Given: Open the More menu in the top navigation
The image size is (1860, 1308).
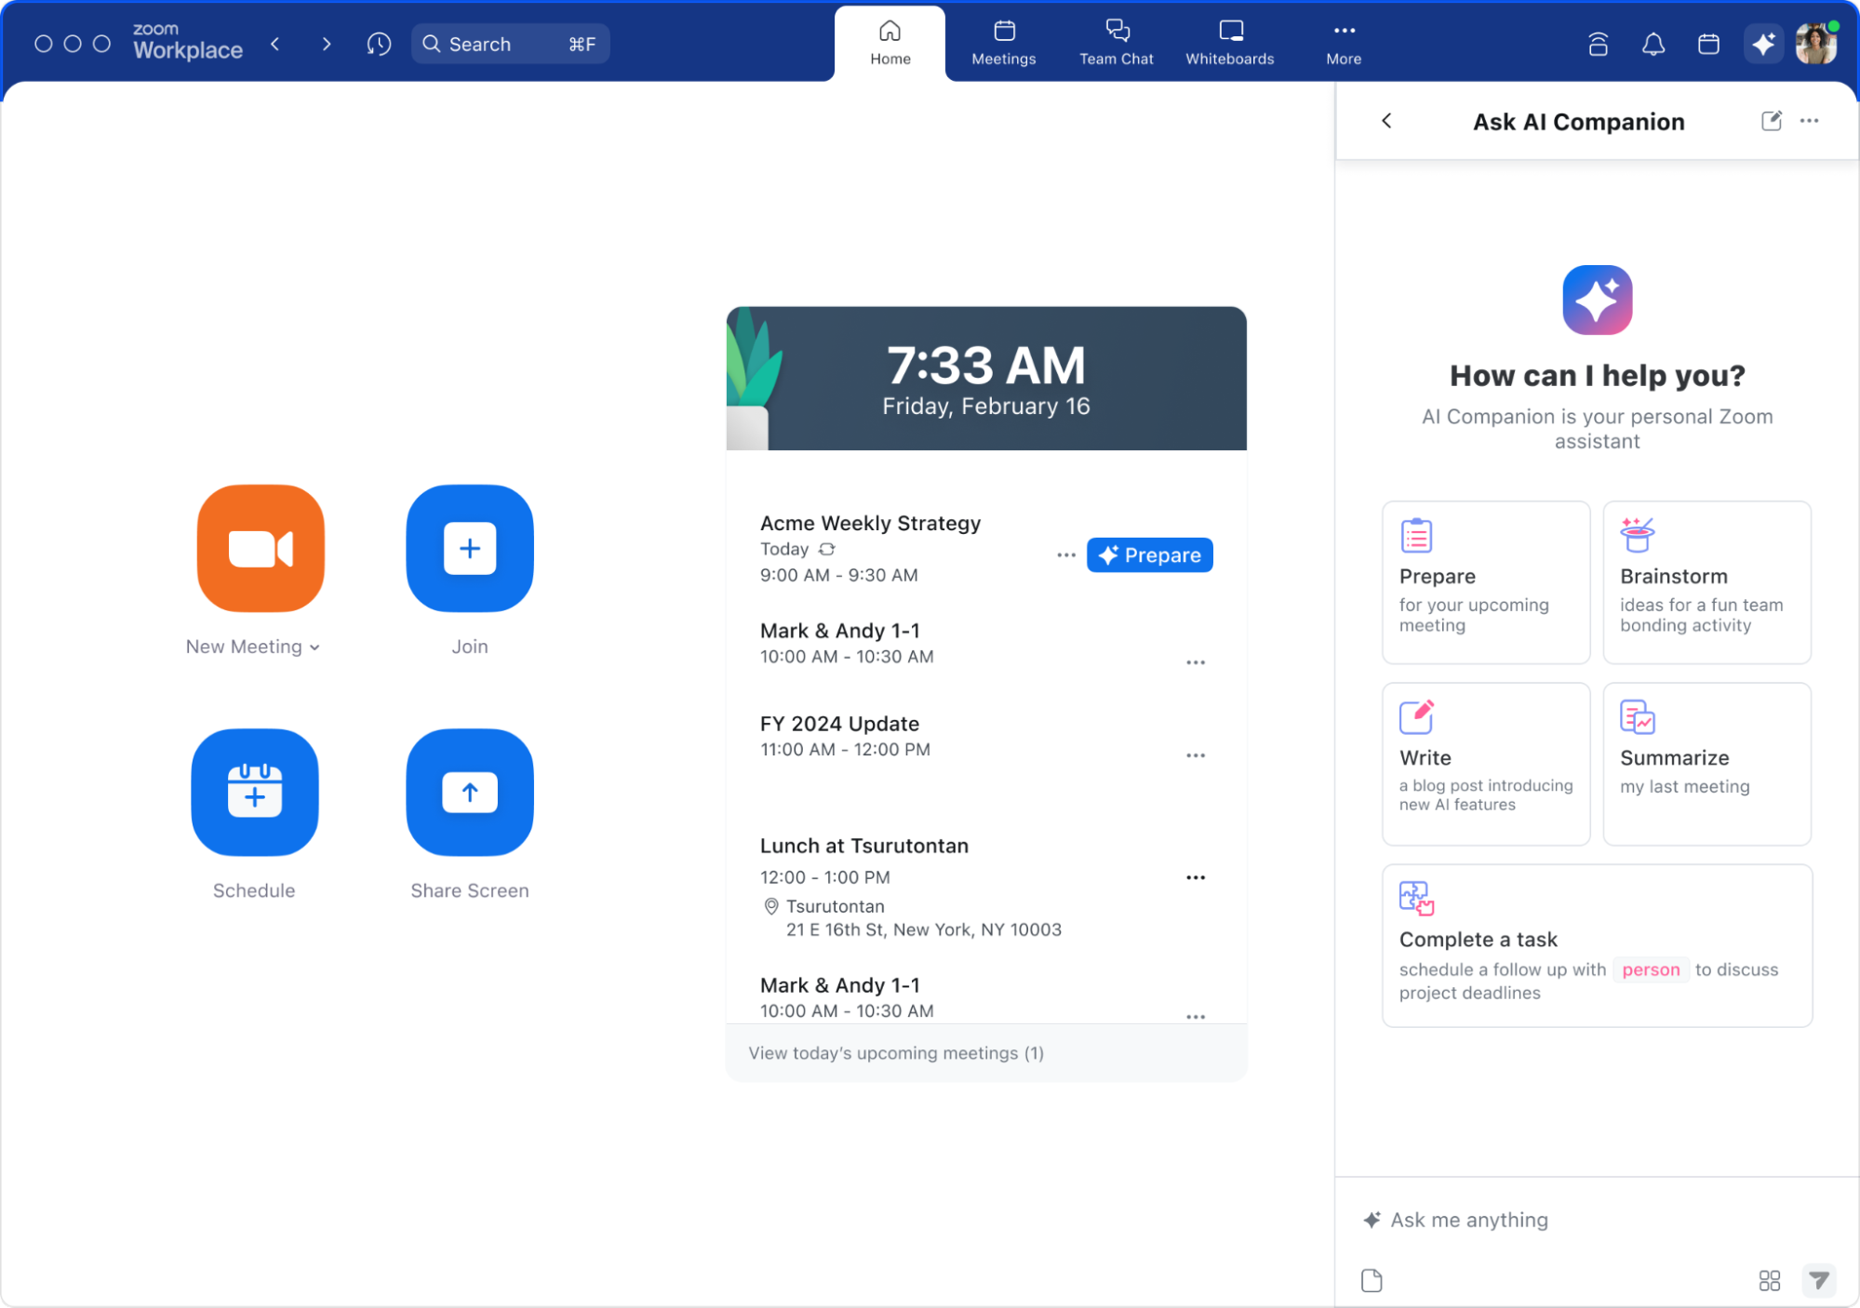Looking at the screenshot, I should click(x=1343, y=43).
